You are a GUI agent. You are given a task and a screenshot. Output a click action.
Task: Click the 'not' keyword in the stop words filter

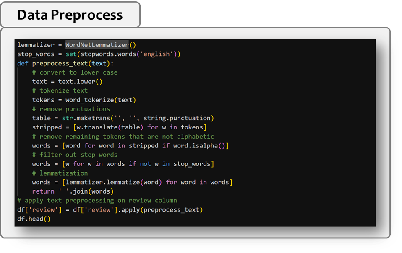(x=145, y=164)
